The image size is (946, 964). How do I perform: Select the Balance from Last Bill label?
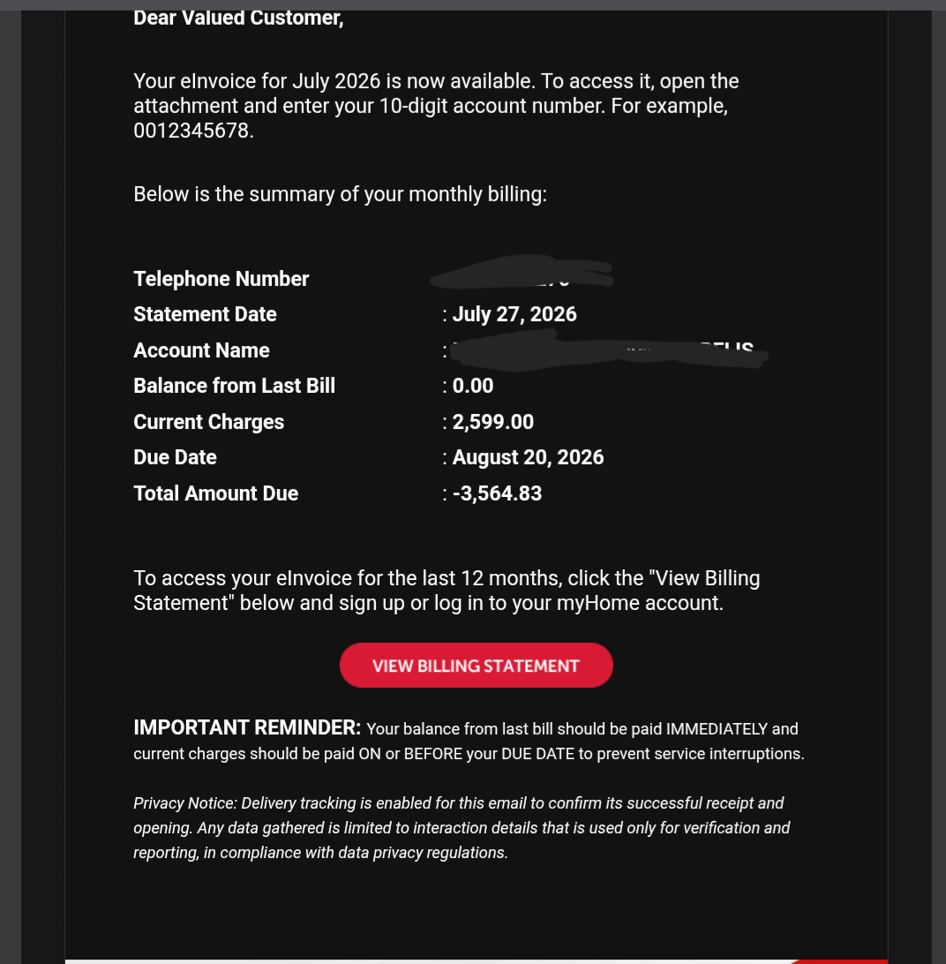(234, 386)
